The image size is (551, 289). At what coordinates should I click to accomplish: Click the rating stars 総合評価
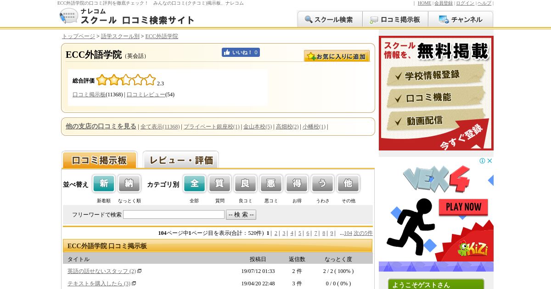(126, 80)
